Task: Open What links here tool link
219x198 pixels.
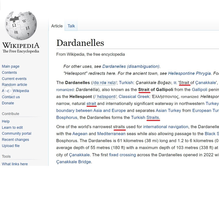Action: point(15,164)
